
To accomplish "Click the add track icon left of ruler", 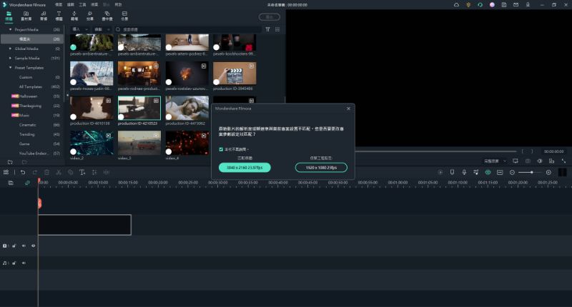I will click(11, 183).
